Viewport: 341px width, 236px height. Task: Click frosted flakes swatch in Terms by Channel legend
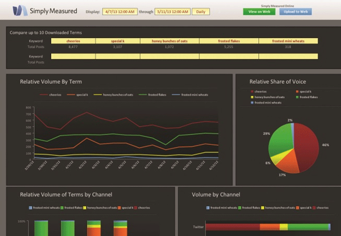pyautogui.click(x=62, y=208)
